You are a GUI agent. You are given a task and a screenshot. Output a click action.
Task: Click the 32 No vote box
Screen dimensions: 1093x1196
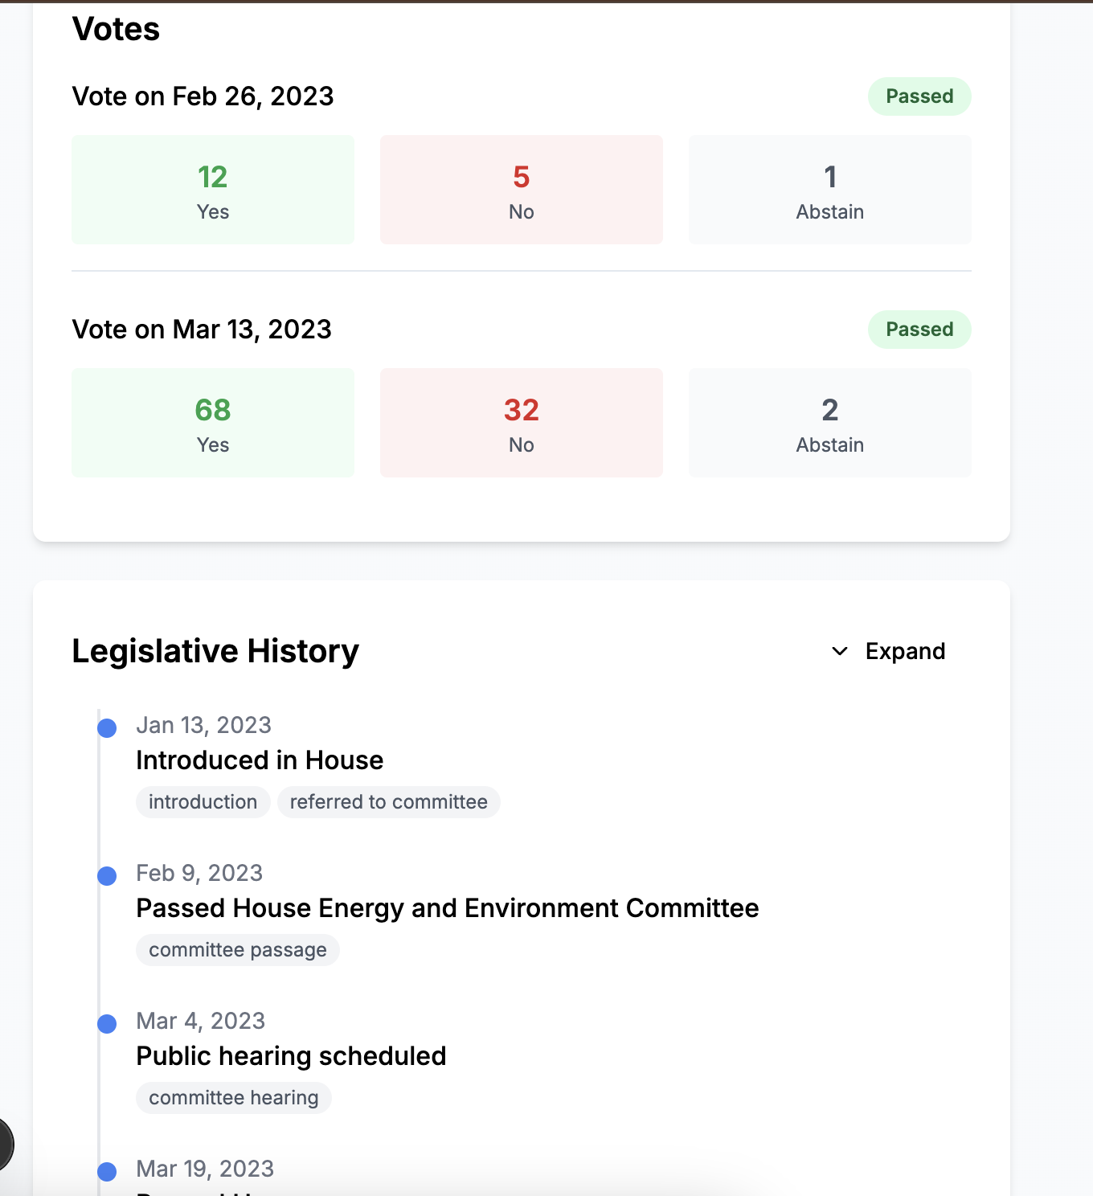tap(522, 423)
